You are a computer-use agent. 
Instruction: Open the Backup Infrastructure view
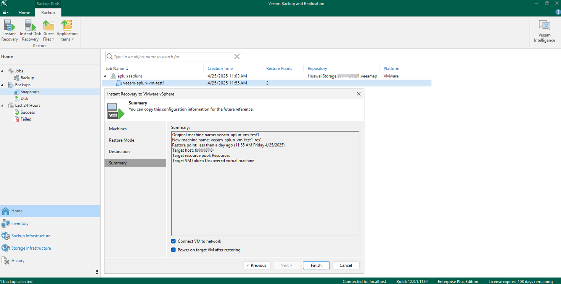tap(50, 236)
